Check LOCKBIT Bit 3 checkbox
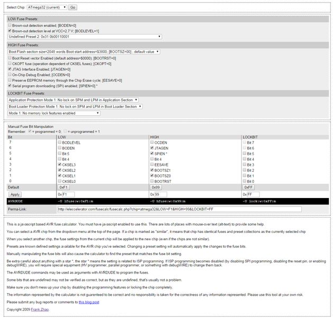The width and height of the screenshot is (333, 319). (x=245, y=164)
